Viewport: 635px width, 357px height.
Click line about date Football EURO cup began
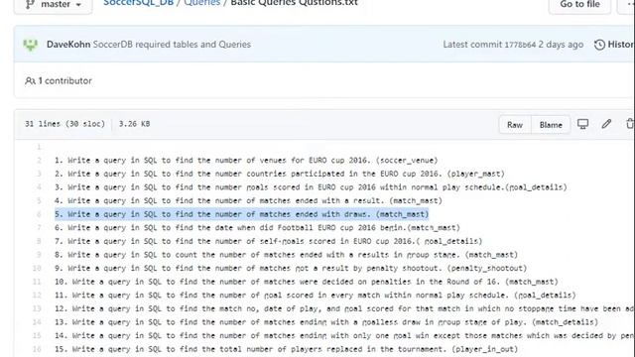point(257,228)
